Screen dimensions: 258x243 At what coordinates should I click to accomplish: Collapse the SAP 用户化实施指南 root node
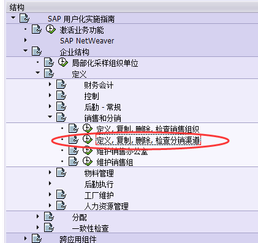pos(13,18)
